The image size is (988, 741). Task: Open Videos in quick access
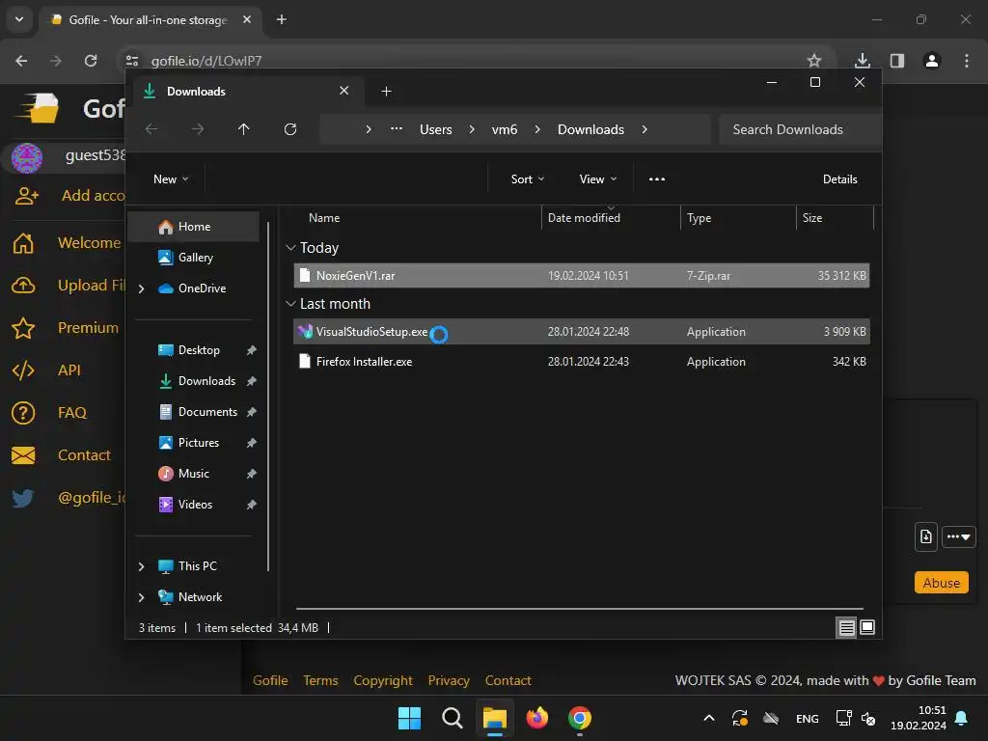[194, 505]
